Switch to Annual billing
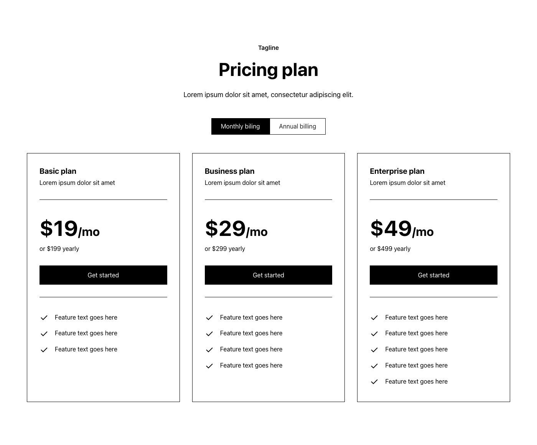The width and height of the screenshot is (537, 445). [x=298, y=127]
